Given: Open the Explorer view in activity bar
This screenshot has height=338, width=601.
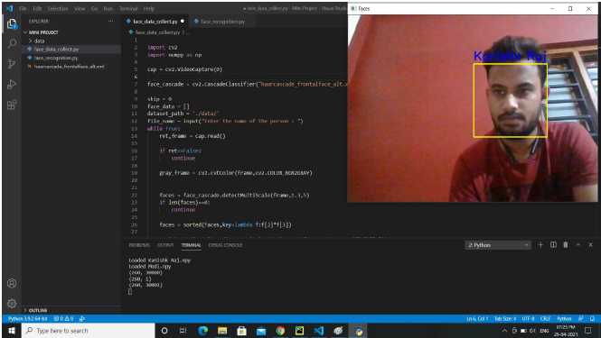Looking at the screenshot, I should pyautogui.click(x=12, y=23).
